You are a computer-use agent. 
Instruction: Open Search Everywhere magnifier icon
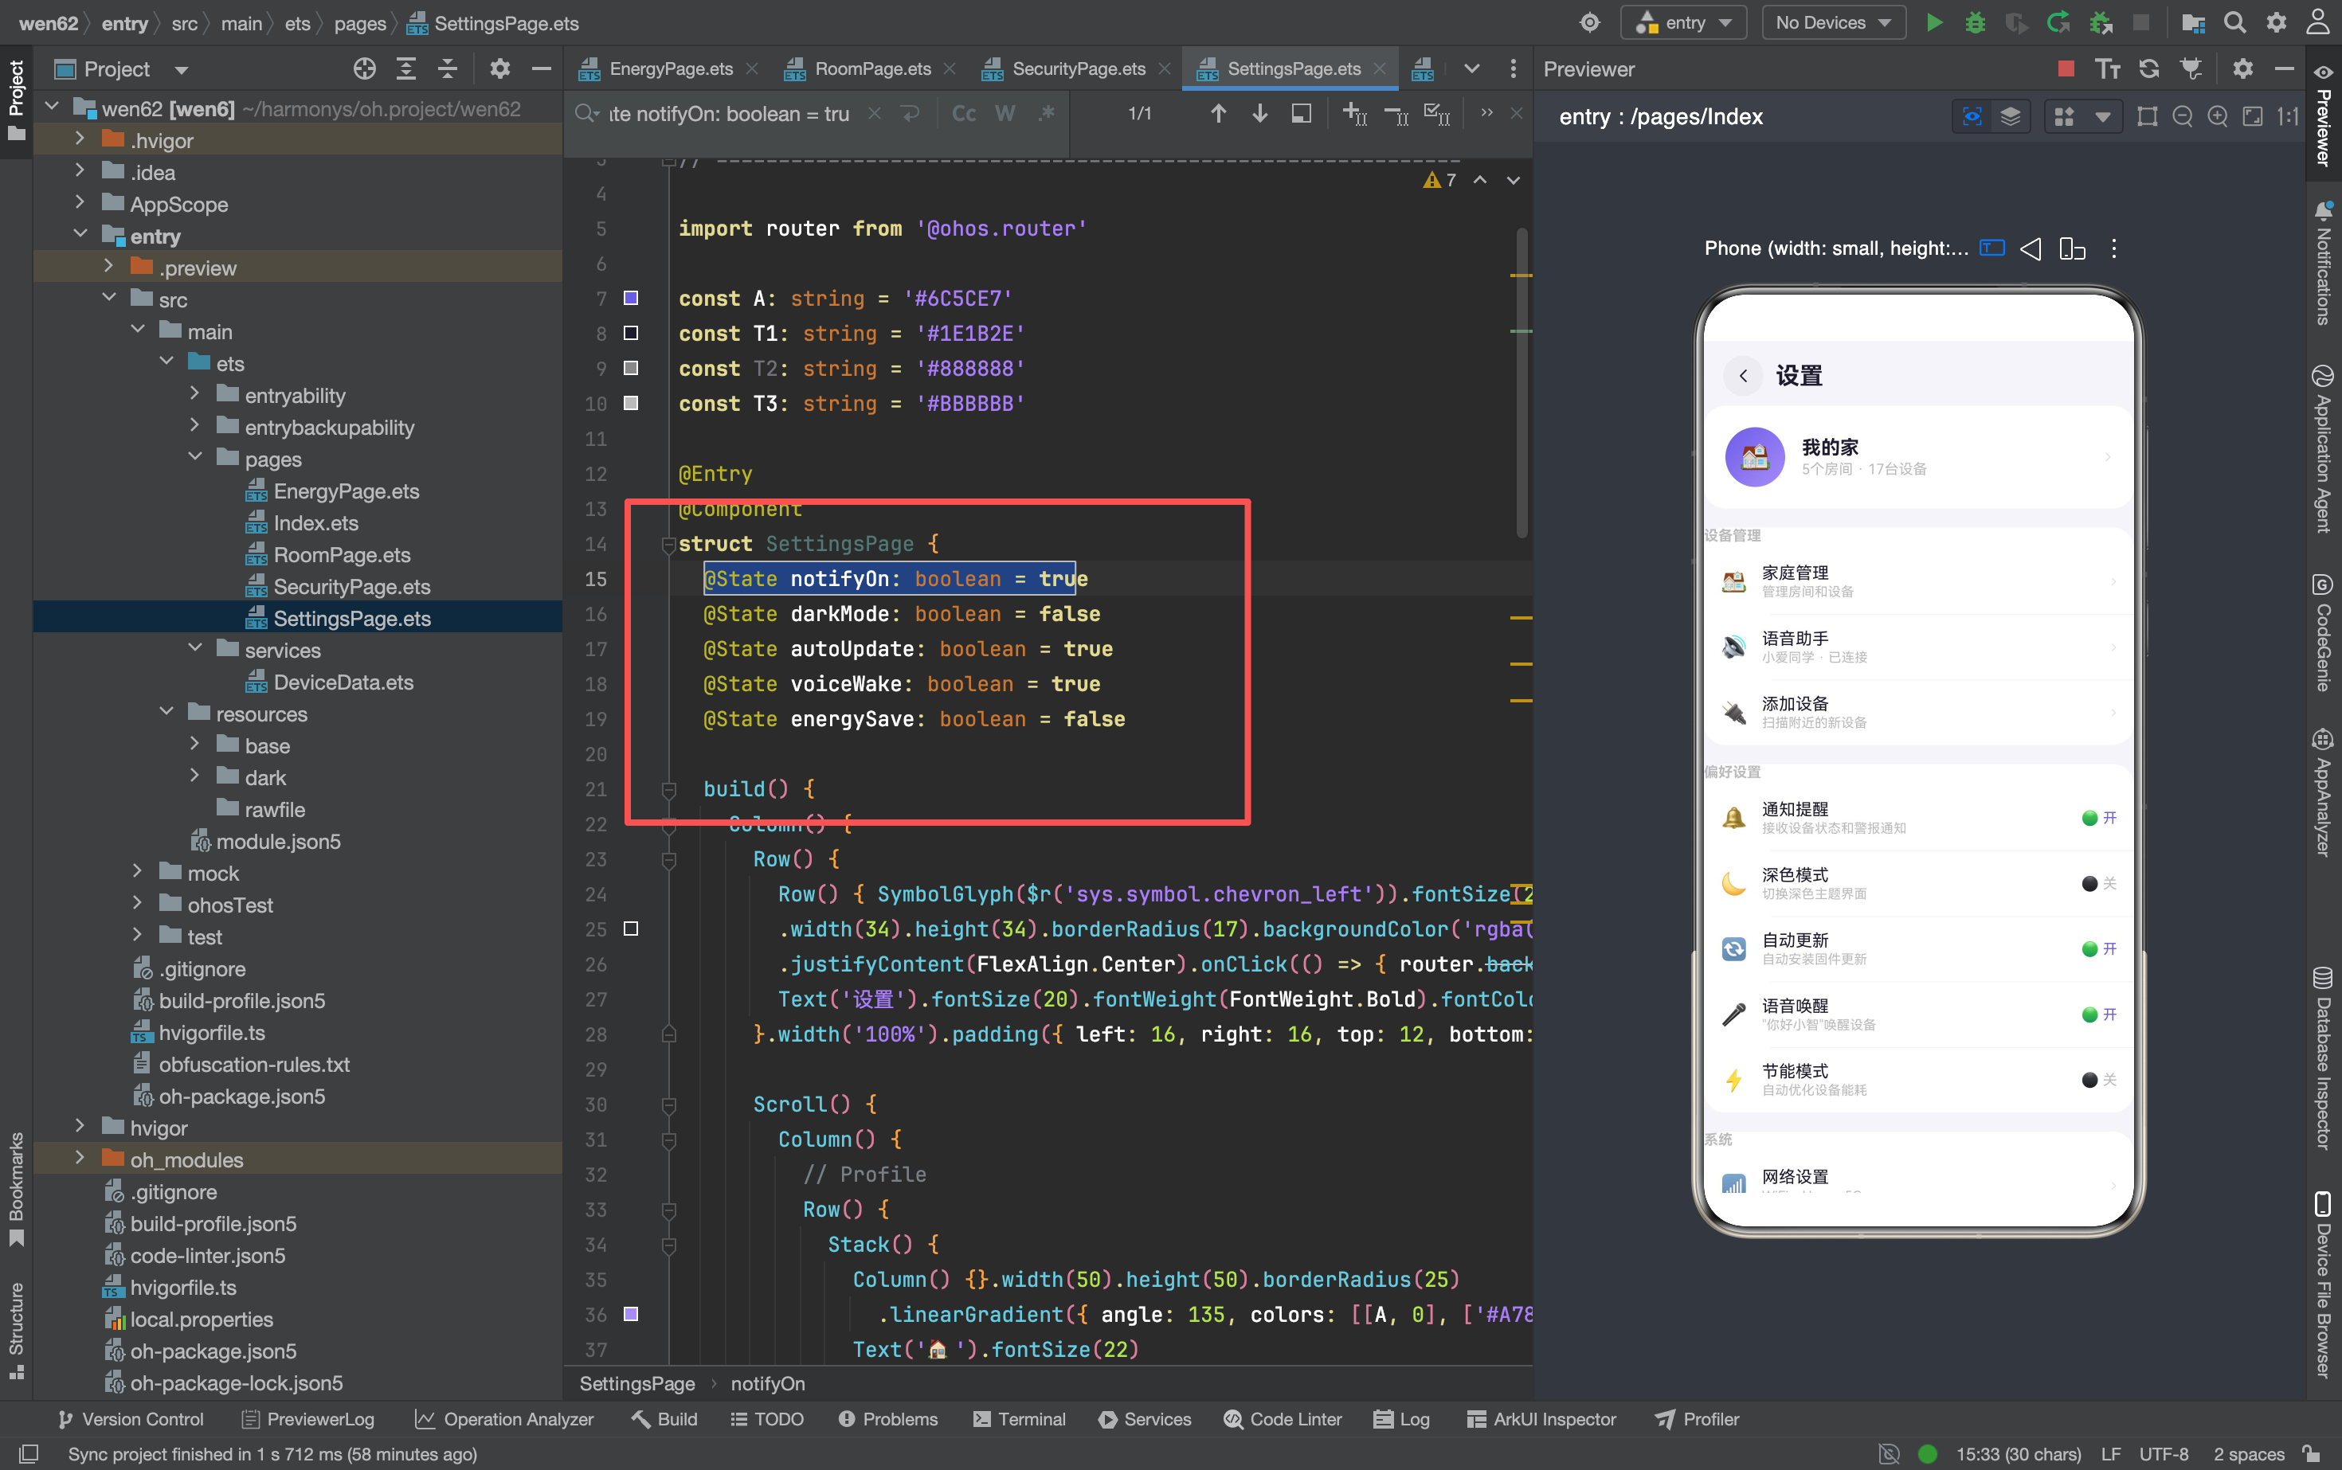tap(2235, 22)
